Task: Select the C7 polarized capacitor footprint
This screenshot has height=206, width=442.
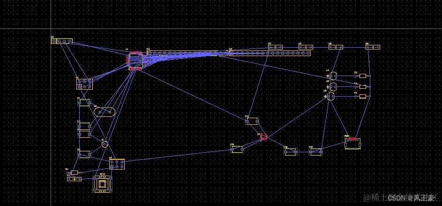Action: tap(74, 179)
